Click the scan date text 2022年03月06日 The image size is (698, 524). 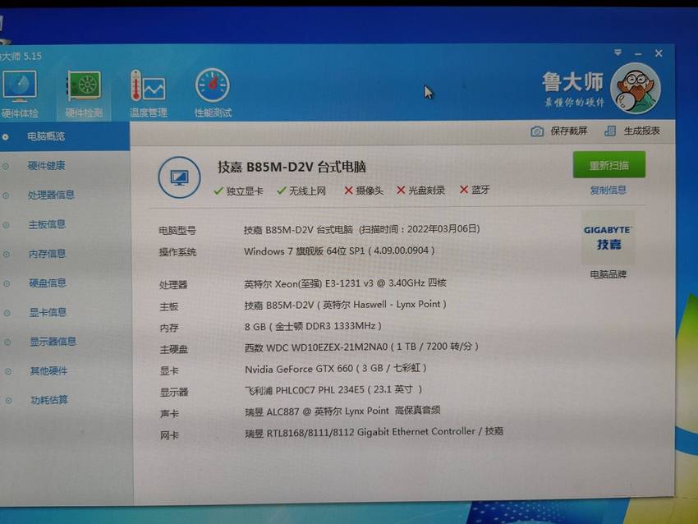[x=443, y=229]
